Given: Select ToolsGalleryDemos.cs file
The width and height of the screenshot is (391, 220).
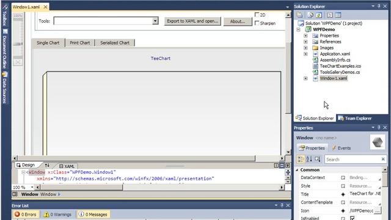Looking at the screenshot, I should point(340,72).
